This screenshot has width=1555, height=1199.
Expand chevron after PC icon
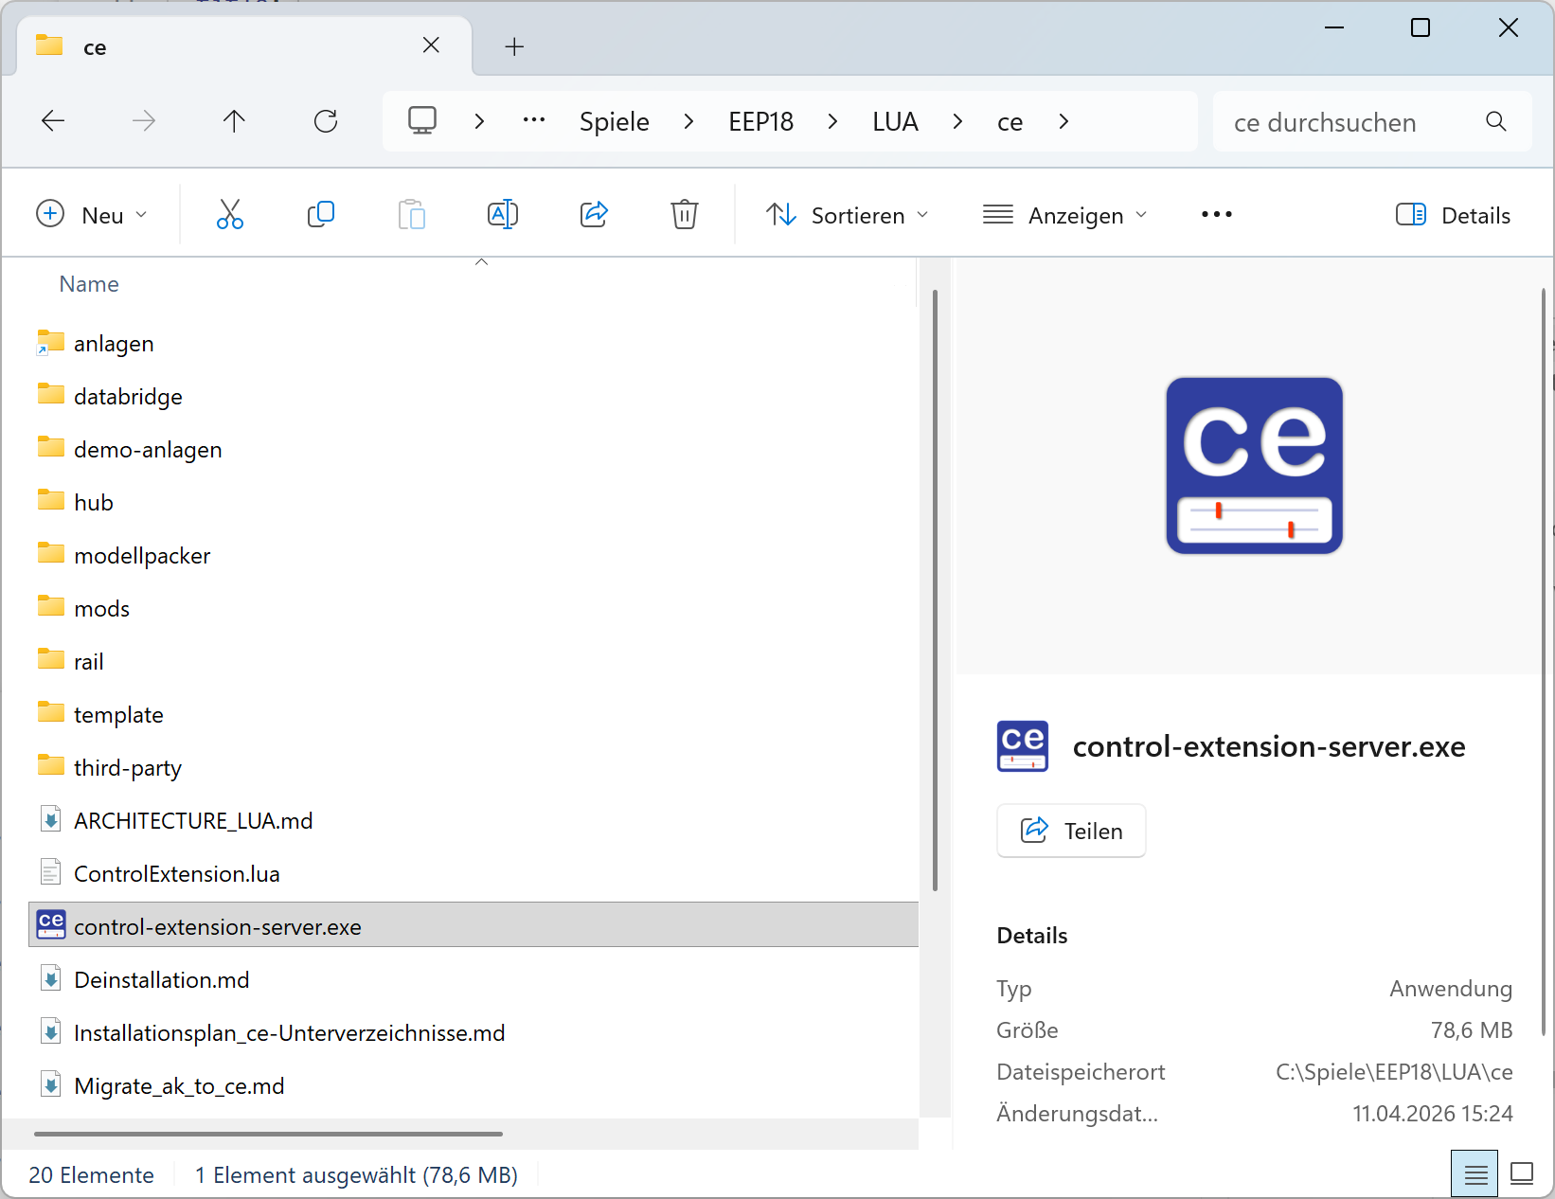(479, 121)
